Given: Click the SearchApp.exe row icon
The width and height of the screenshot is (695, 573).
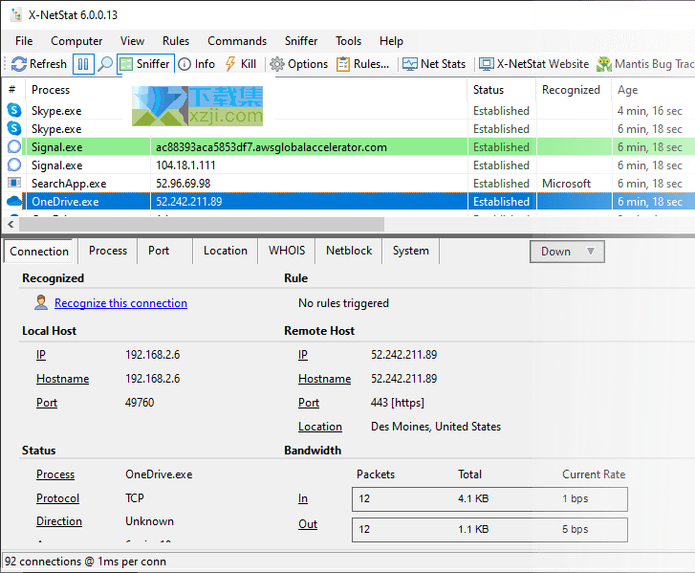Looking at the screenshot, I should pos(14,183).
